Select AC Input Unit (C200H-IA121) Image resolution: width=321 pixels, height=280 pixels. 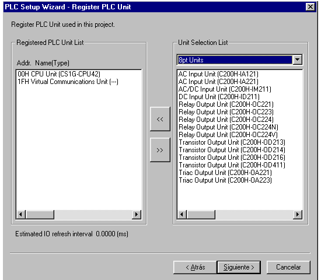pyautogui.click(x=218, y=74)
